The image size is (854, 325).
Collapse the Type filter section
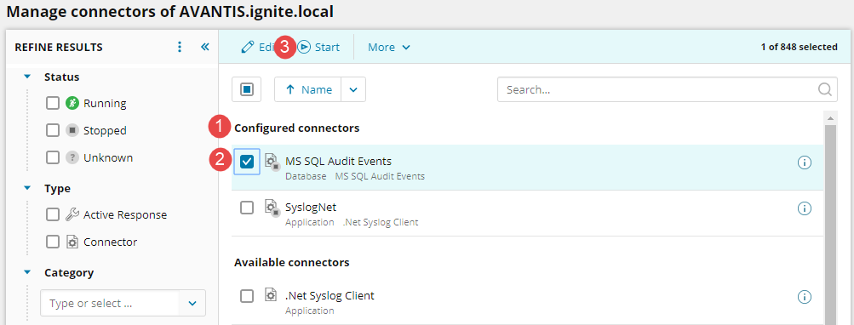point(28,189)
